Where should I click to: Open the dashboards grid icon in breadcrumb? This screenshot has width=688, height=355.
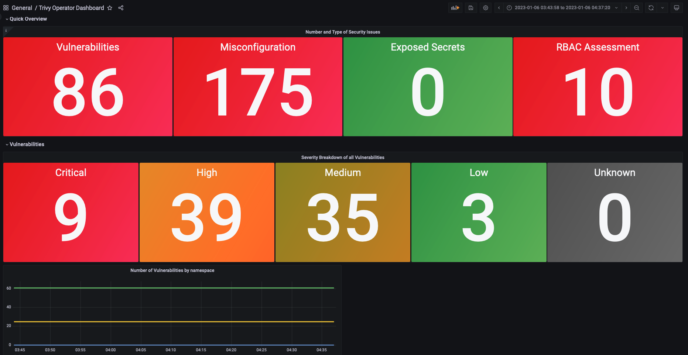pyautogui.click(x=6, y=7)
